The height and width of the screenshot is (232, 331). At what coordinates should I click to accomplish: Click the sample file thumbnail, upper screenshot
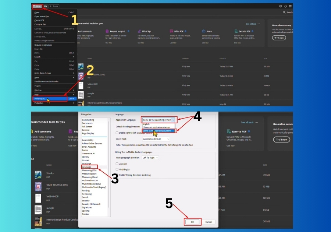click(x=81, y=95)
